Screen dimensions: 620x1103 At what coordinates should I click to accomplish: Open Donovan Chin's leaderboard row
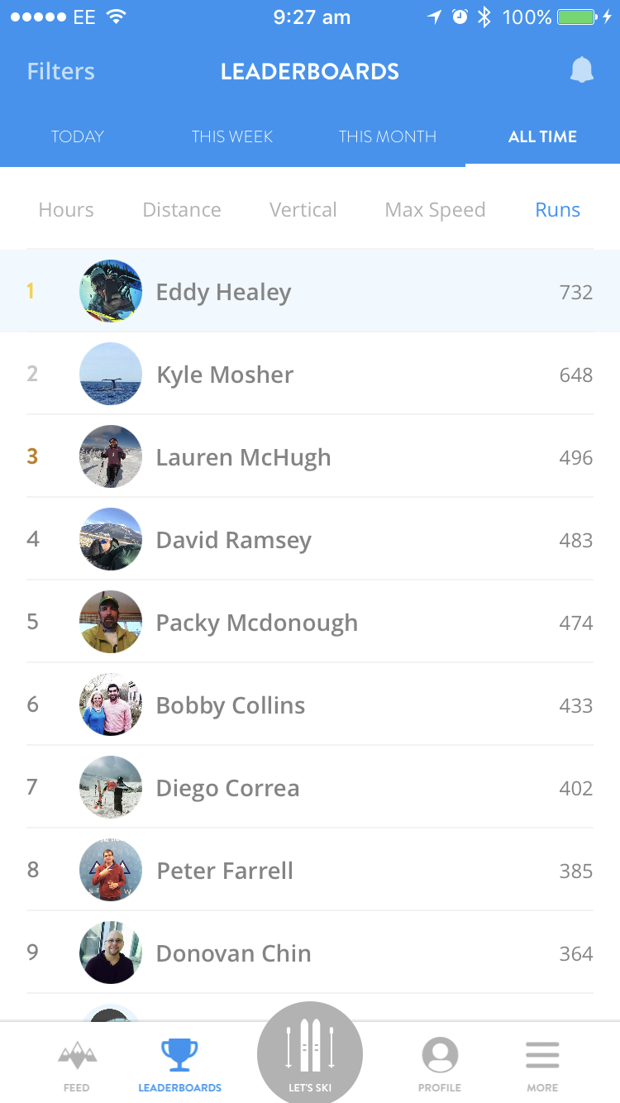310,953
